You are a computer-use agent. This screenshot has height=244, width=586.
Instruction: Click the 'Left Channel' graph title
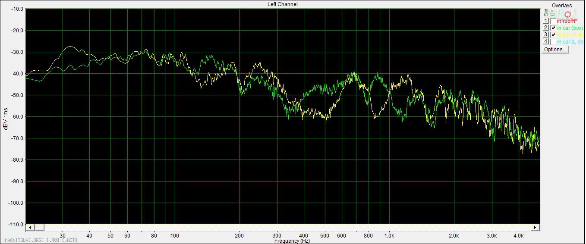(283, 4)
